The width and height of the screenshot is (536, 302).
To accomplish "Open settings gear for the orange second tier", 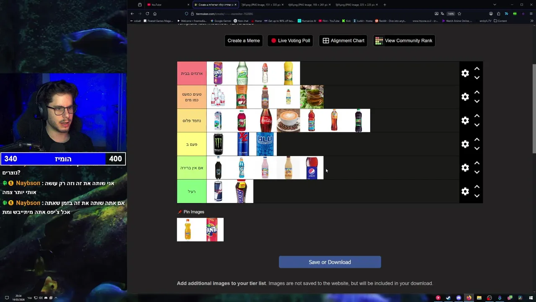I will click(x=465, y=97).
